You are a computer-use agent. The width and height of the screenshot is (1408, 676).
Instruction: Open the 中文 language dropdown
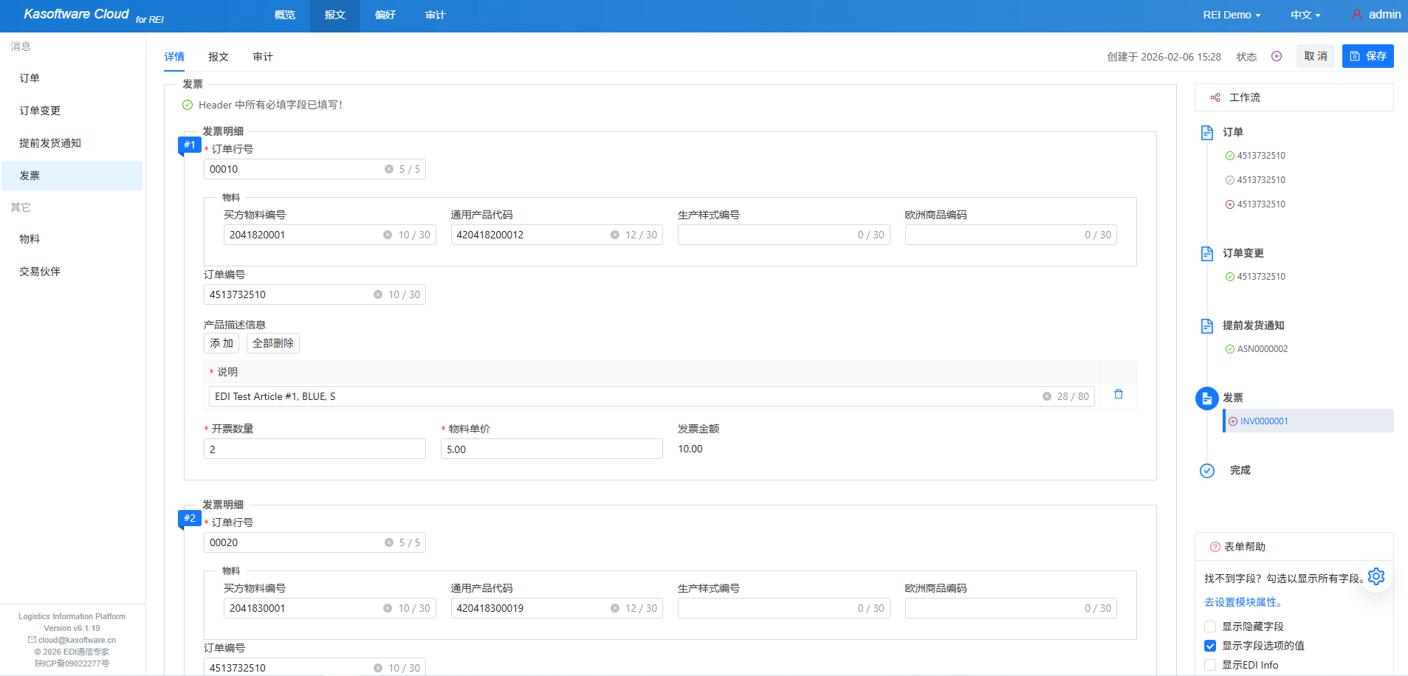point(1305,15)
